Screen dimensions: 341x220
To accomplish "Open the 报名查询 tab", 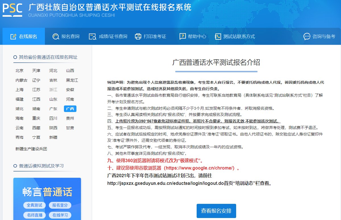I will [70, 37].
